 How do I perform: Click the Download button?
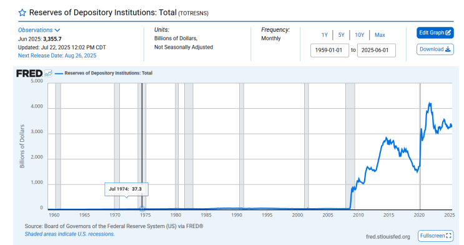click(x=435, y=49)
